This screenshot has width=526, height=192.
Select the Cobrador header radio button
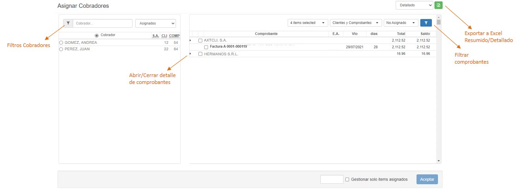click(96, 36)
